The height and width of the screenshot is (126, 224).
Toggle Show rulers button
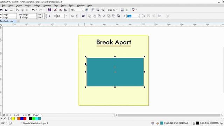point(93,10)
